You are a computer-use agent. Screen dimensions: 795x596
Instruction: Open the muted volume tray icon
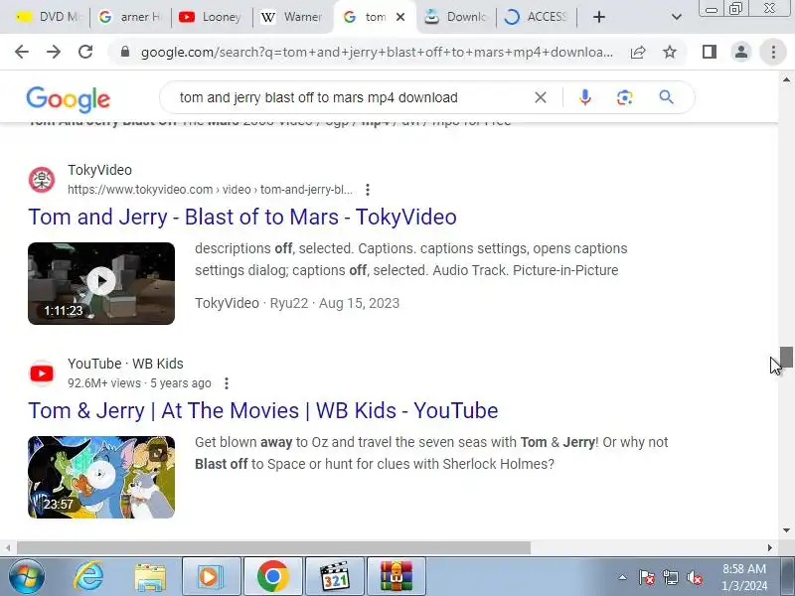click(694, 577)
